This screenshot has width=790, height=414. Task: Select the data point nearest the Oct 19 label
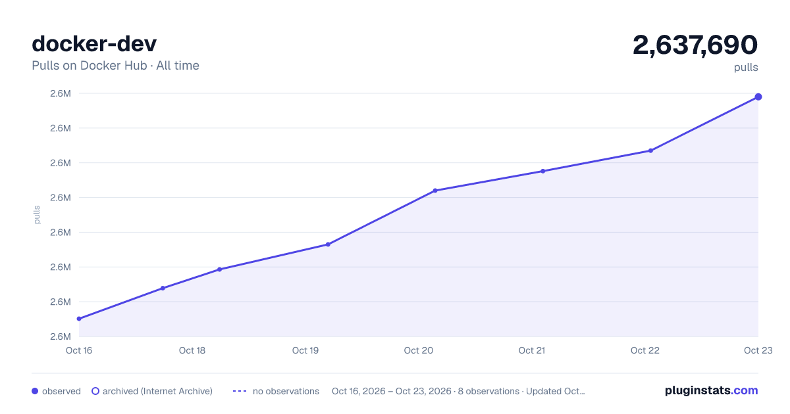328,244
